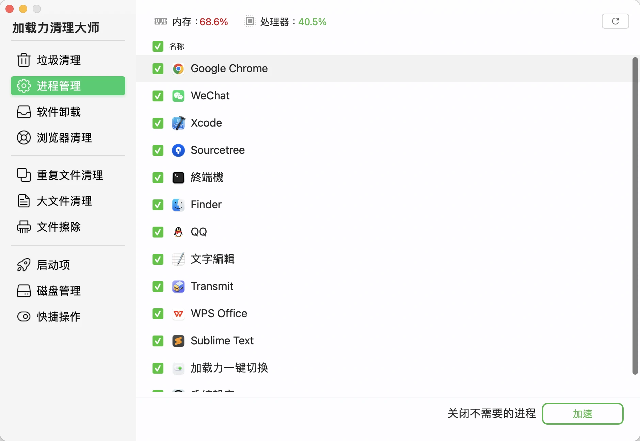This screenshot has width=640, height=441.
Task: Open the 垃圾清理 trash icon
Action: [x=23, y=60]
